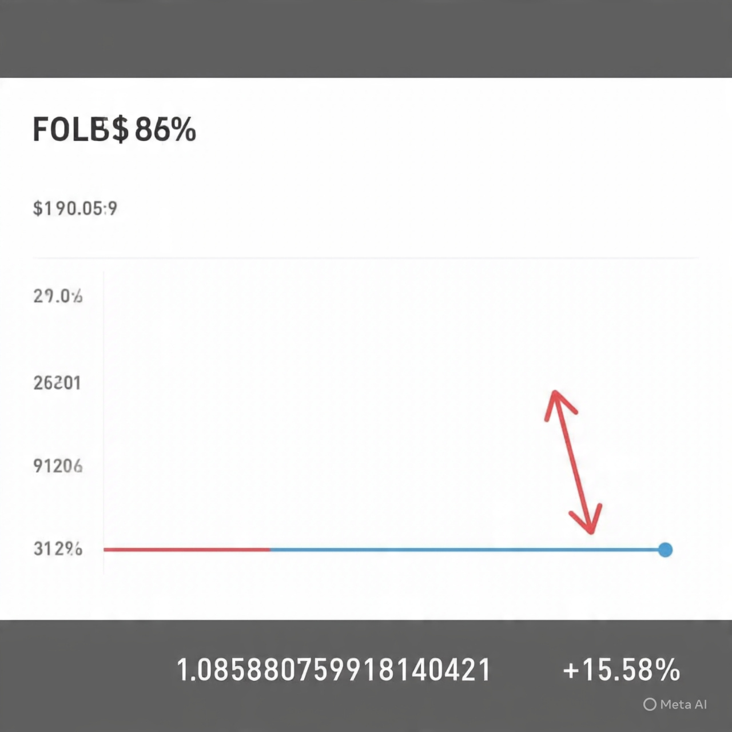Click the Meta AI circle logo
Viewport: 732px width, 732px height.
(x=650, y=705)
